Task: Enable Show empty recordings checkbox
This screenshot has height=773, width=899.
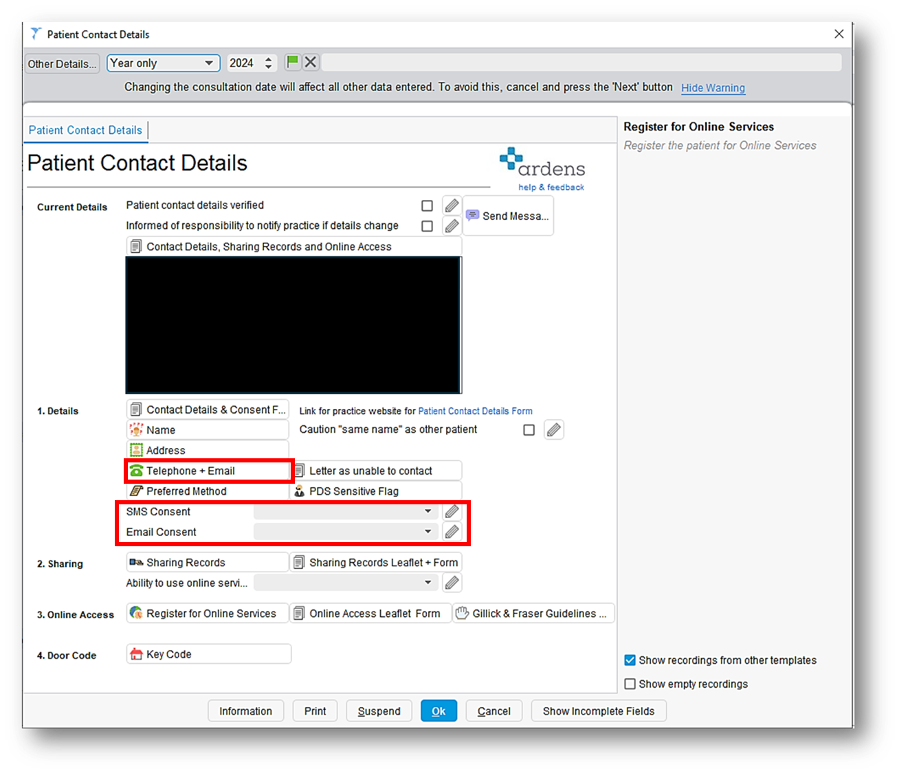Action: tap(630, 684)
